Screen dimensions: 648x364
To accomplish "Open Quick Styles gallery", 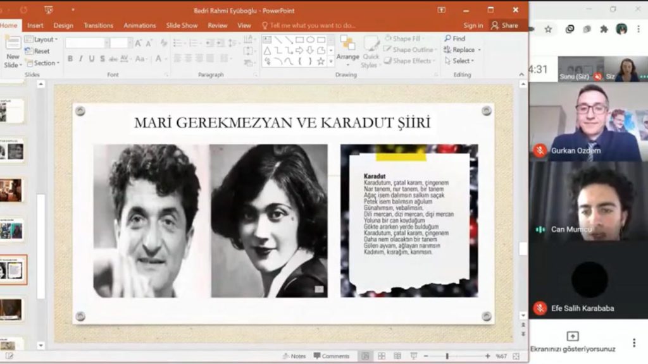I will click(x=370, y=52).
